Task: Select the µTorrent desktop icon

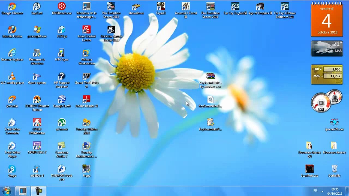Action: [62, 124]
